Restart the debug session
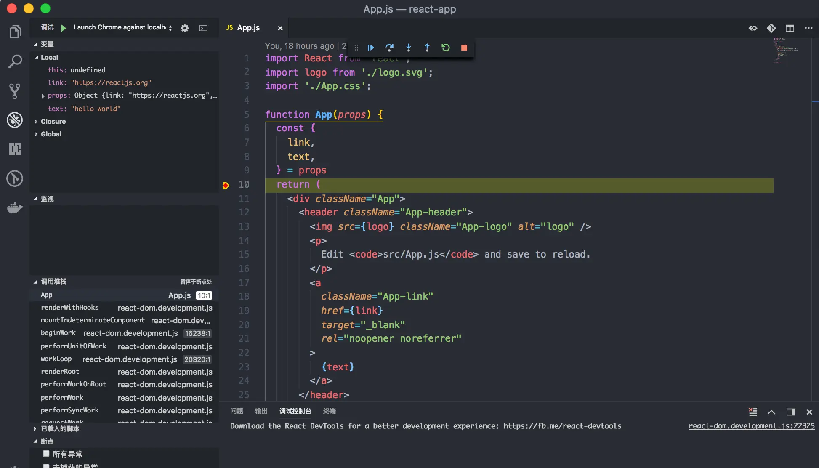Viewport: 819px width, 468px height. tap(446, 48)
